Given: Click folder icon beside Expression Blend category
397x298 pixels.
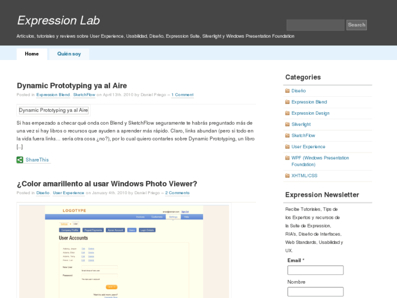Looking at the screenshot, I should (287, 102).
